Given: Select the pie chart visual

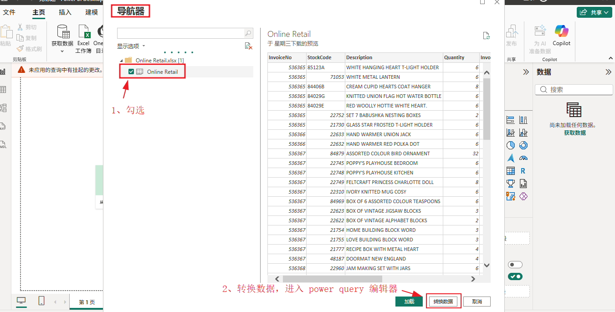Looking at the screenshot, I should pos(511,145).
